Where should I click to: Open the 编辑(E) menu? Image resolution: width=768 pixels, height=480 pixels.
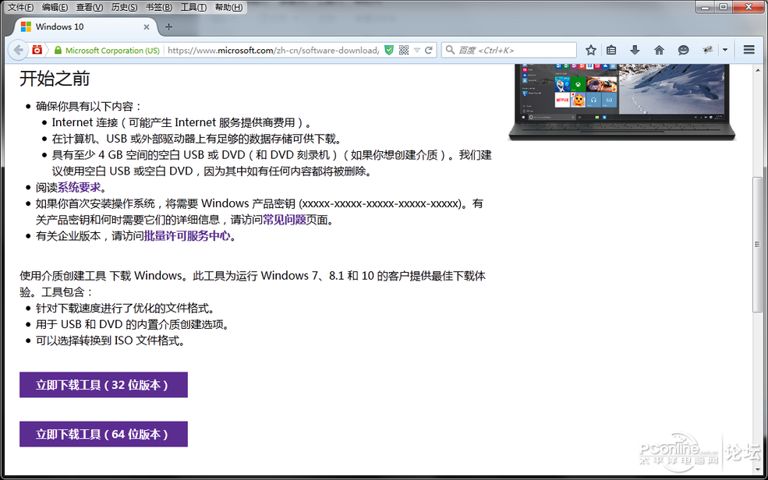55,7
